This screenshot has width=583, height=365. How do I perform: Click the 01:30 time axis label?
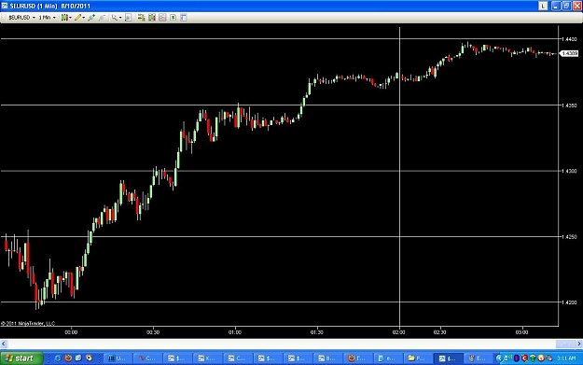tap(317, 332)
